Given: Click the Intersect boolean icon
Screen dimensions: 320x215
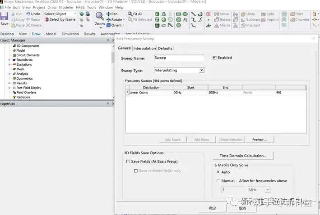Looking at the screenshot, I should click(243, 26).
